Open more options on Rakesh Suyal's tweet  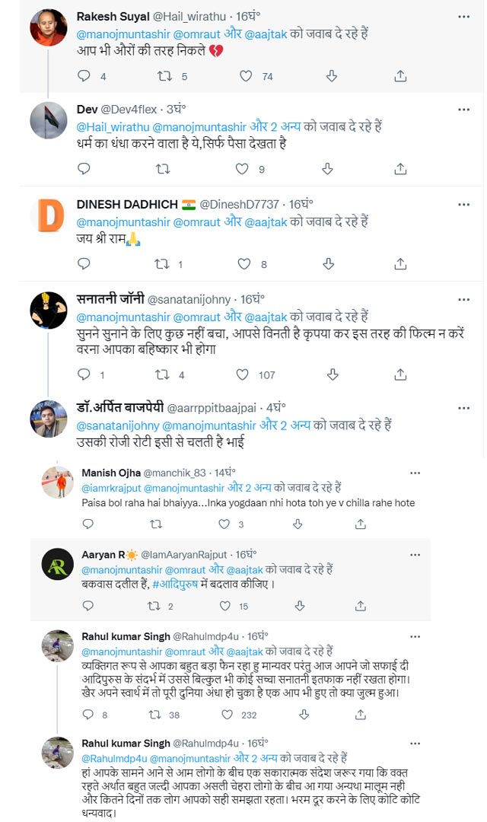(463, 16)
